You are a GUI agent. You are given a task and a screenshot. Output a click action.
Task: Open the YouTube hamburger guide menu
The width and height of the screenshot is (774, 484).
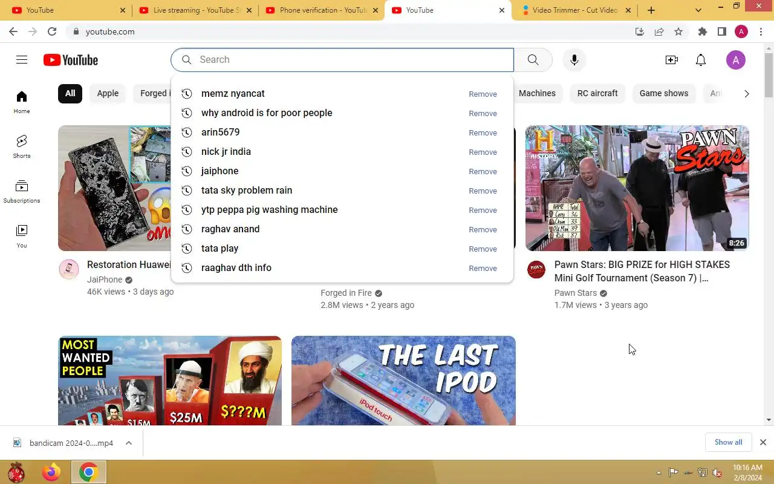tap(22, 60)
